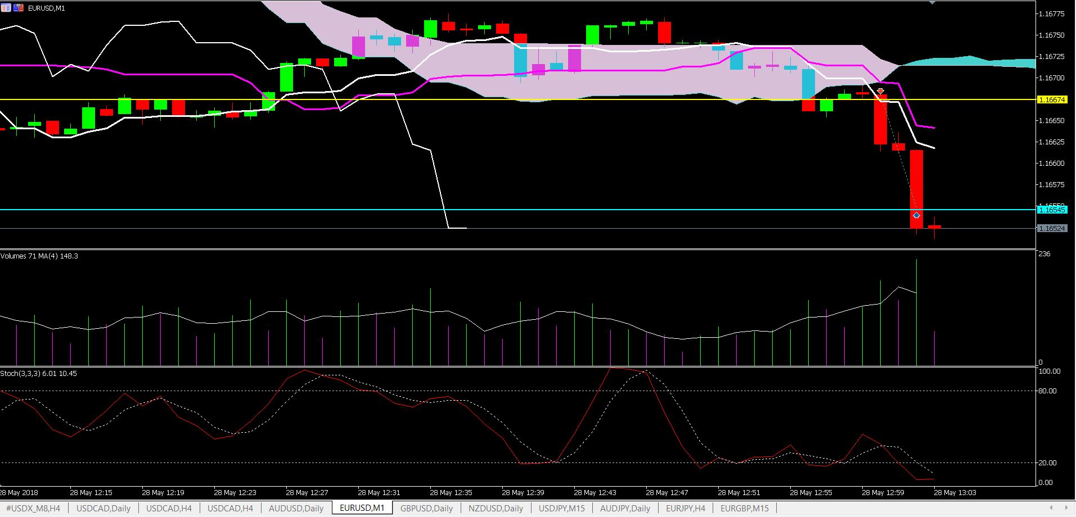Click the 1.16650 price scale value
Image resolution: width=1076 pixels, height=517 pixels.
1052,121
